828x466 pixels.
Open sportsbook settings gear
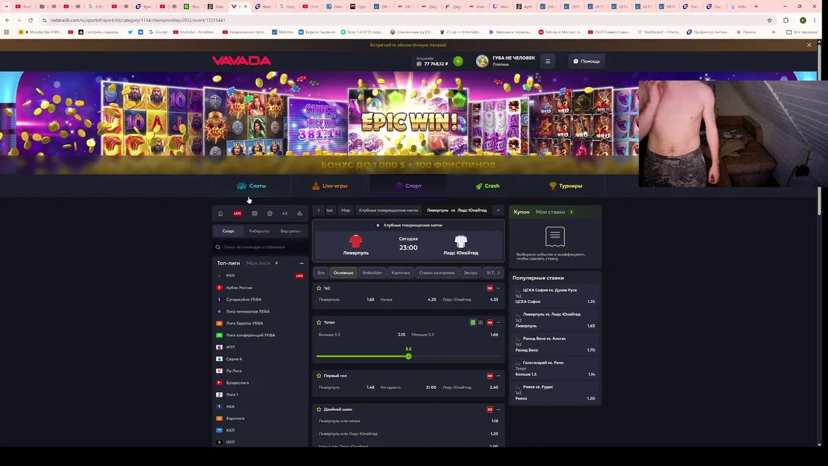(270, 214)
